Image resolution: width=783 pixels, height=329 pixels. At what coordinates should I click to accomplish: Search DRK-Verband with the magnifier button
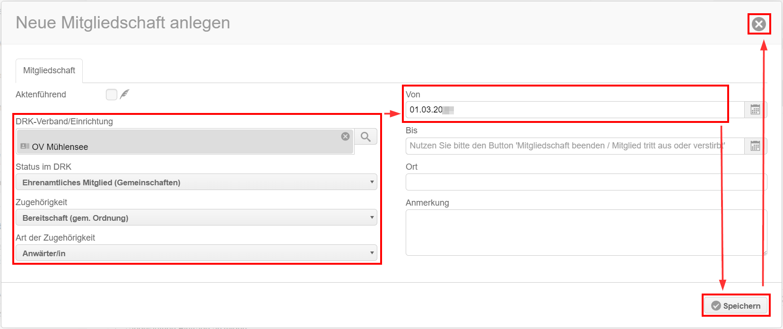[365, 137]
